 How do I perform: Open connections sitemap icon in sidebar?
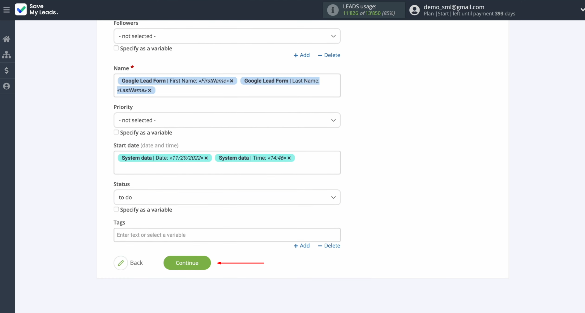click(6, 55)
